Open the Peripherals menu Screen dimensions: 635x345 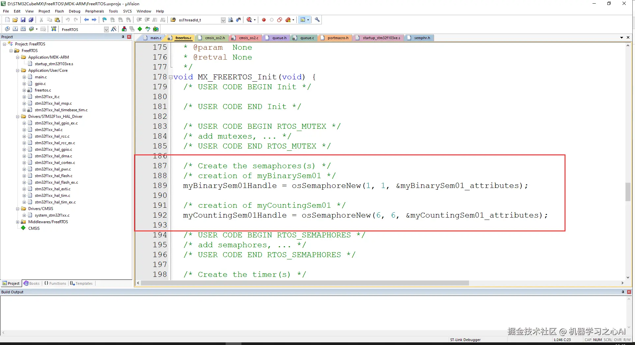pyautogui.click(x=95, y=11)
